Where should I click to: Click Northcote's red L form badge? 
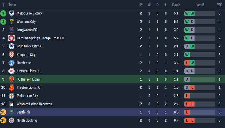tap(187, 63)
